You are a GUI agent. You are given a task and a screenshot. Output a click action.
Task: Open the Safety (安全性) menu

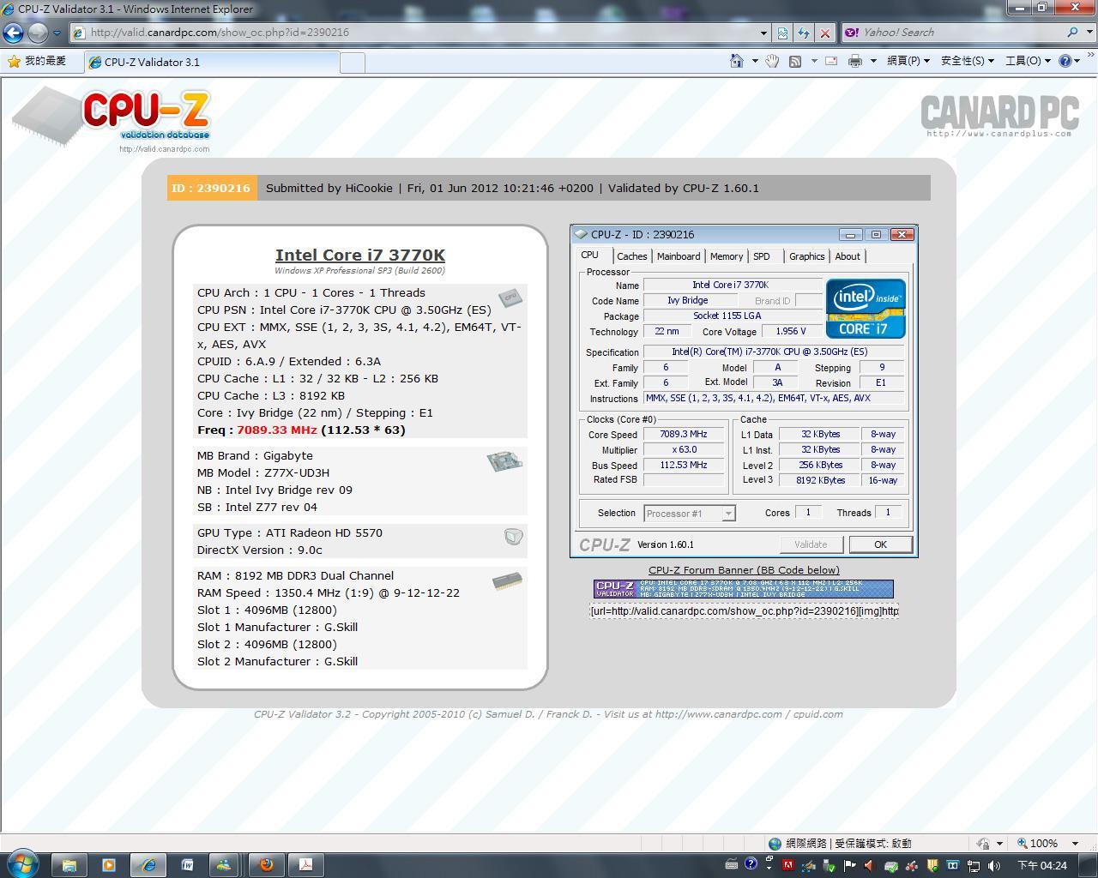[x=967, y=61]
